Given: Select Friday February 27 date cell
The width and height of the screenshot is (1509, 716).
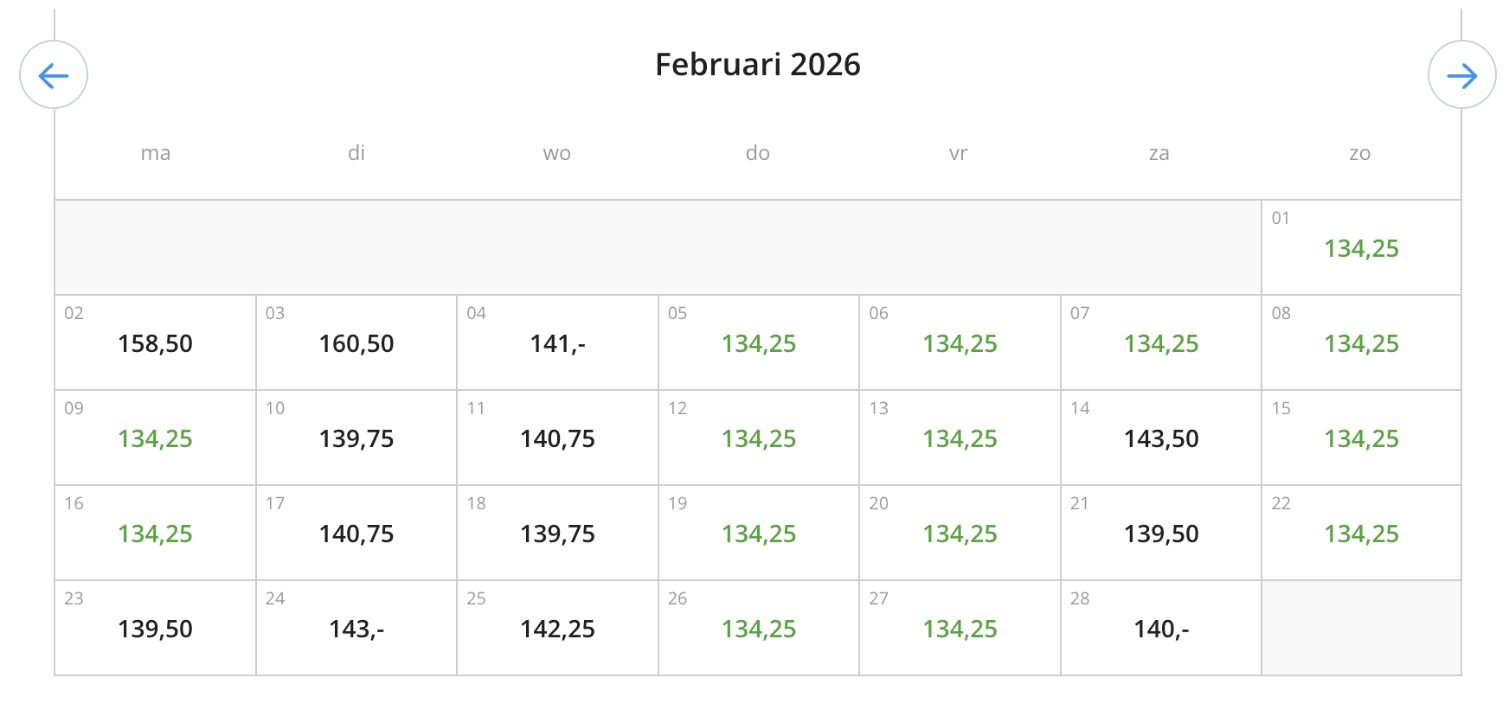Looking at the screenshot, I should (960, 629).
